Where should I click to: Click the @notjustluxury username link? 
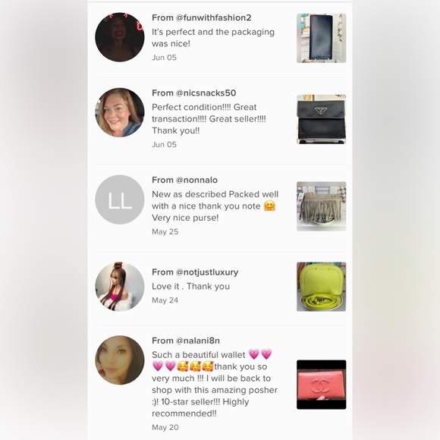tap(207, 272)
